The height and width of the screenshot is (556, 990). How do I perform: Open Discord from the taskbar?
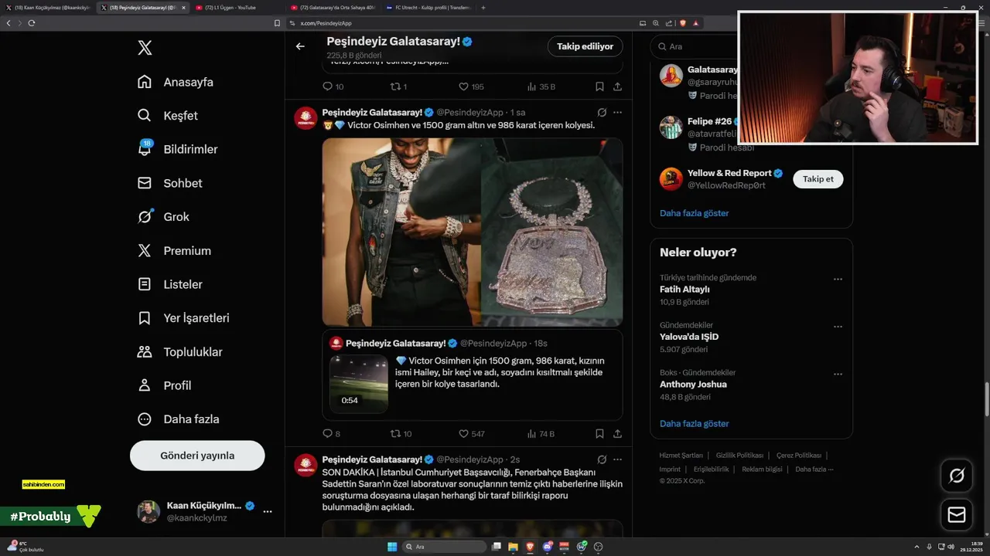(548, 547)
